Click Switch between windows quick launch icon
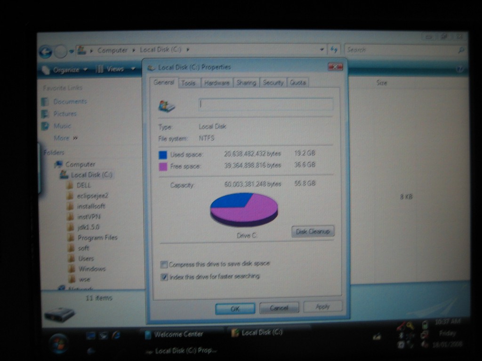482x361 pixels. [x=103, y=336]
